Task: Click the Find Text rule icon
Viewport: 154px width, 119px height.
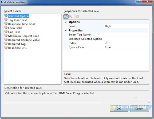Action: click(6, 32)
